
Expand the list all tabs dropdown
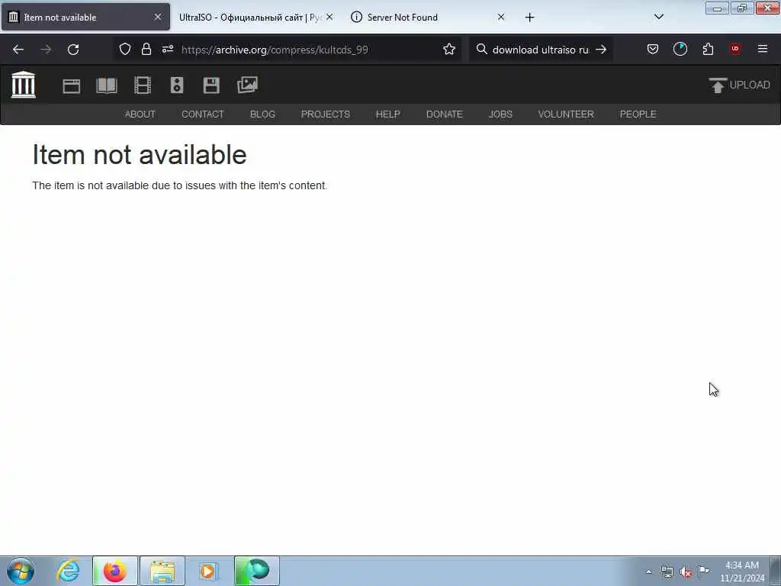(x=659, y=17)
